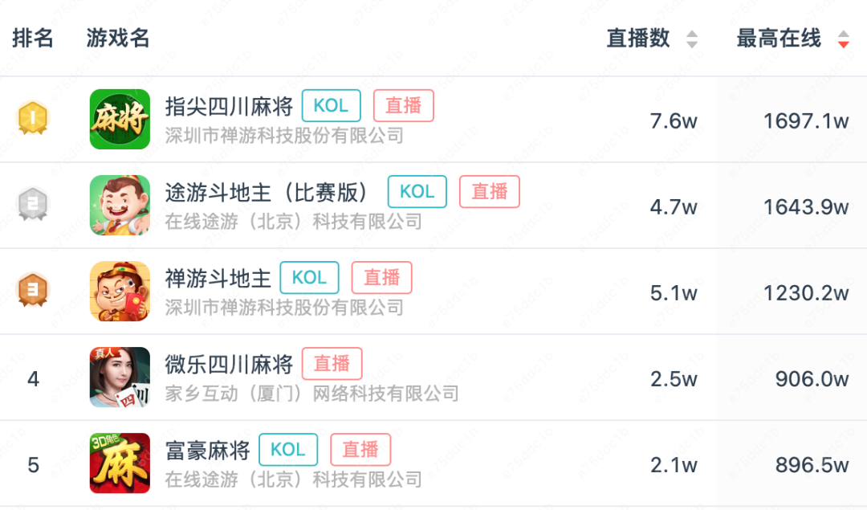The width and height of the screenshot is (867, 510).
Task: Click the bronze third-place rank badge
Action: pos(33,290)
